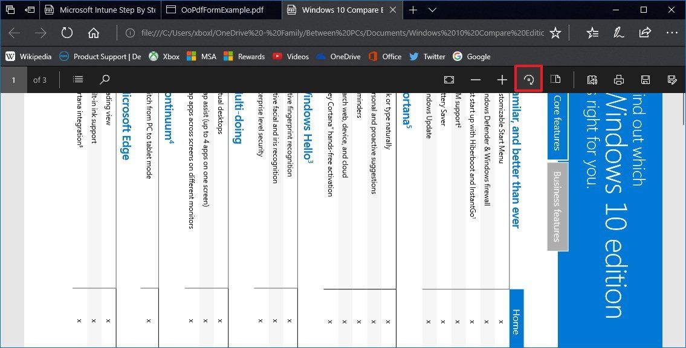Click the site information icon in address bar
Viewport: 686px width, 348px height.
click(x=130, y=33)
